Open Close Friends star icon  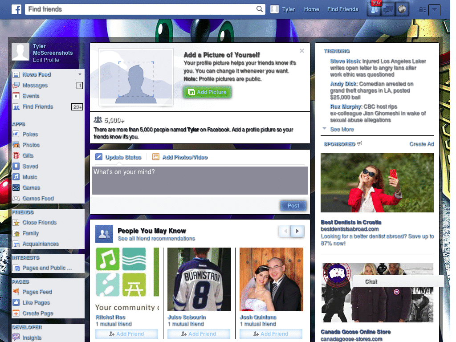[16, 223]
